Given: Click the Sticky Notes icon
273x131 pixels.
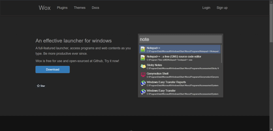Looking at the screenshot, I should (143, 66).
